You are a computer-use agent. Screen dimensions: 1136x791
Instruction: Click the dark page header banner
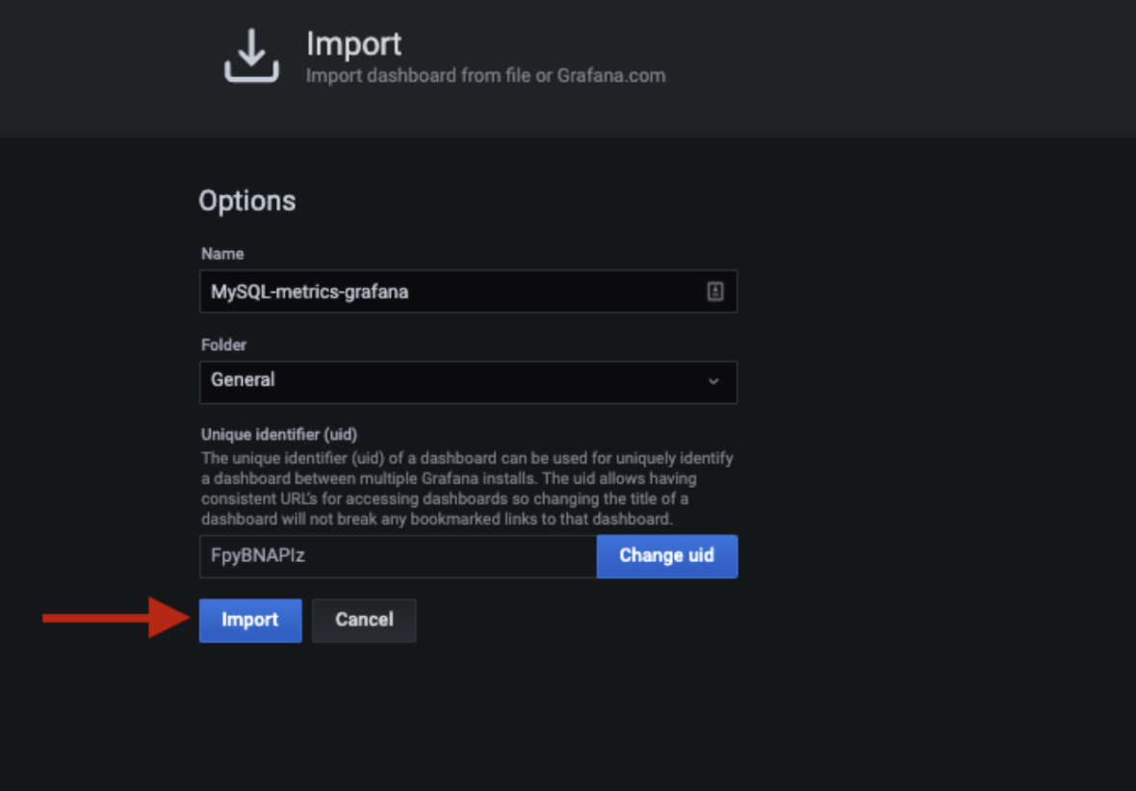pyautogui.click(x=866, y=67)
